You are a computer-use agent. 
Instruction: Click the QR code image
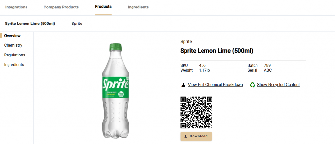coord(196,112)
